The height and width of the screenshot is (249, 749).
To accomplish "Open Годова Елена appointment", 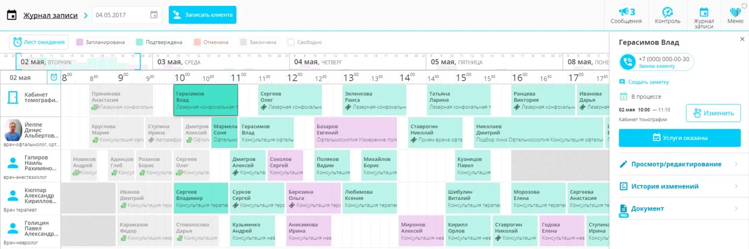I will pyautogui.click(x=562, y=231).
